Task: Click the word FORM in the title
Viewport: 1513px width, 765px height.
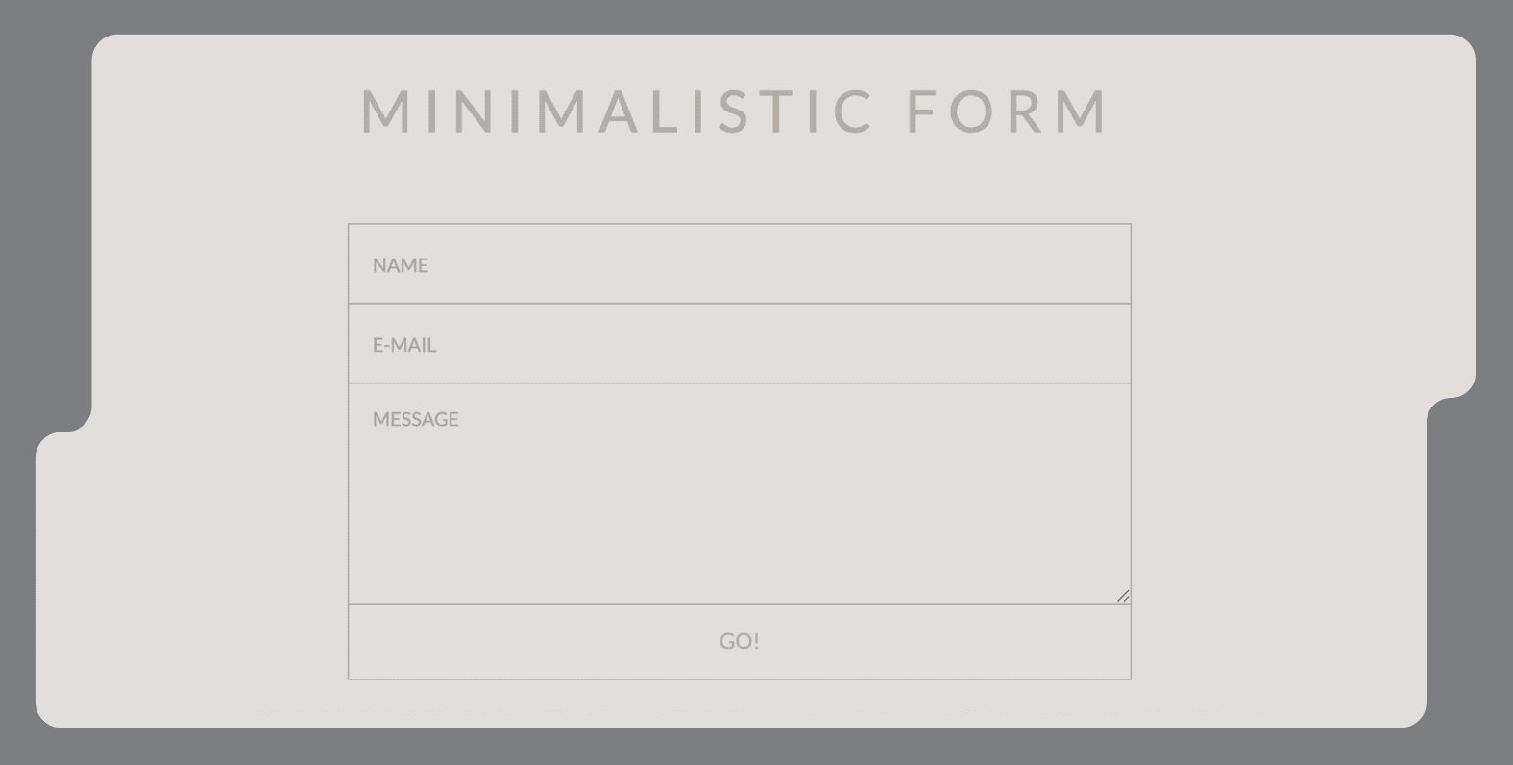Action: coord(1008,111)
